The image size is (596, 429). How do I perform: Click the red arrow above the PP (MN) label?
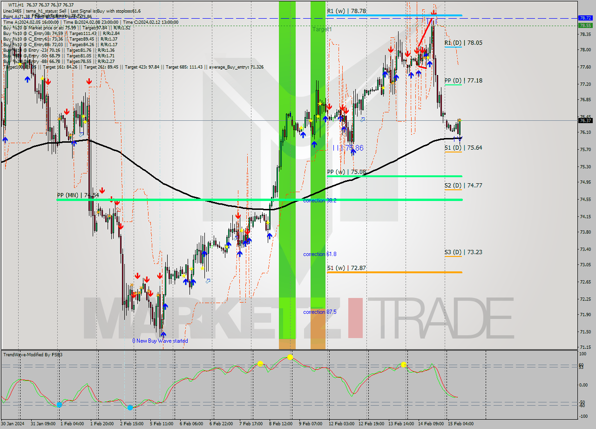102,190
